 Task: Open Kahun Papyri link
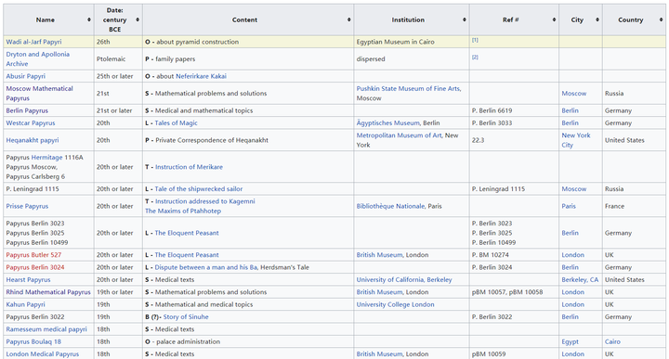pos(25,304)
